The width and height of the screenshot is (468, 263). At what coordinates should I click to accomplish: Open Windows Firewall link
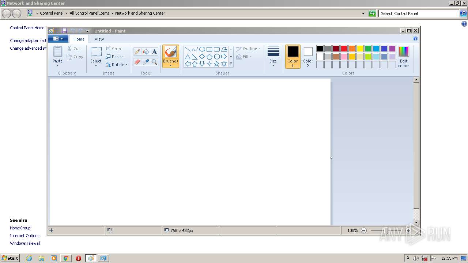(x=25, y=243)
